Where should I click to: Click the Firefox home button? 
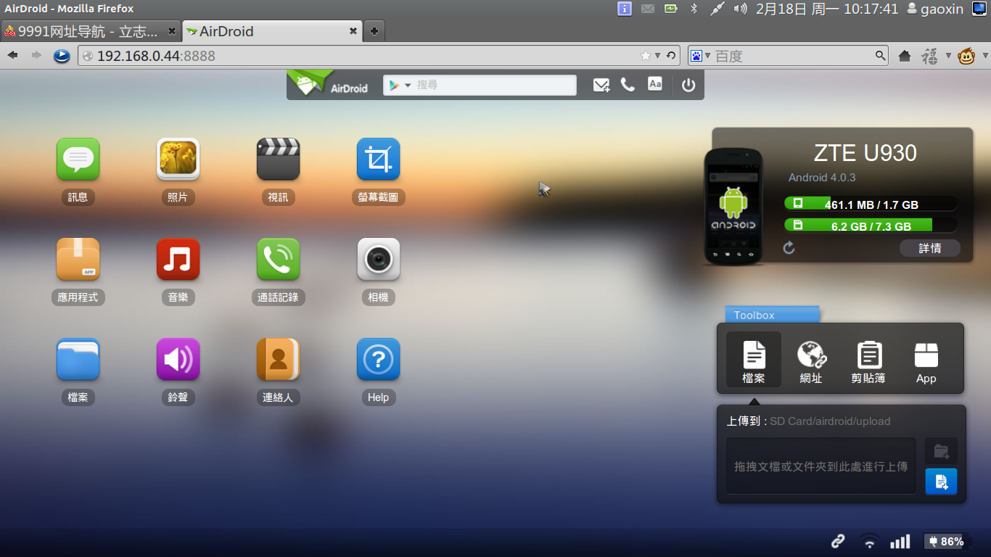click(x=905, y=56)
